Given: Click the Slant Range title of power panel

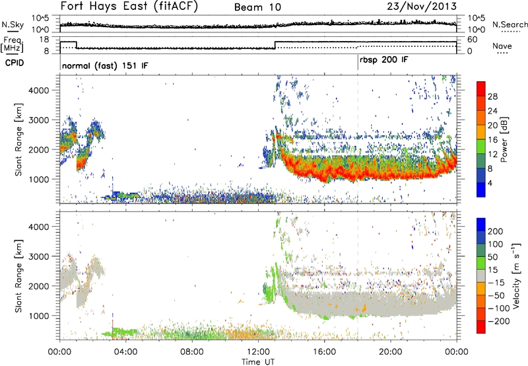Looking at the screenshot, I should tap(18, 139).
